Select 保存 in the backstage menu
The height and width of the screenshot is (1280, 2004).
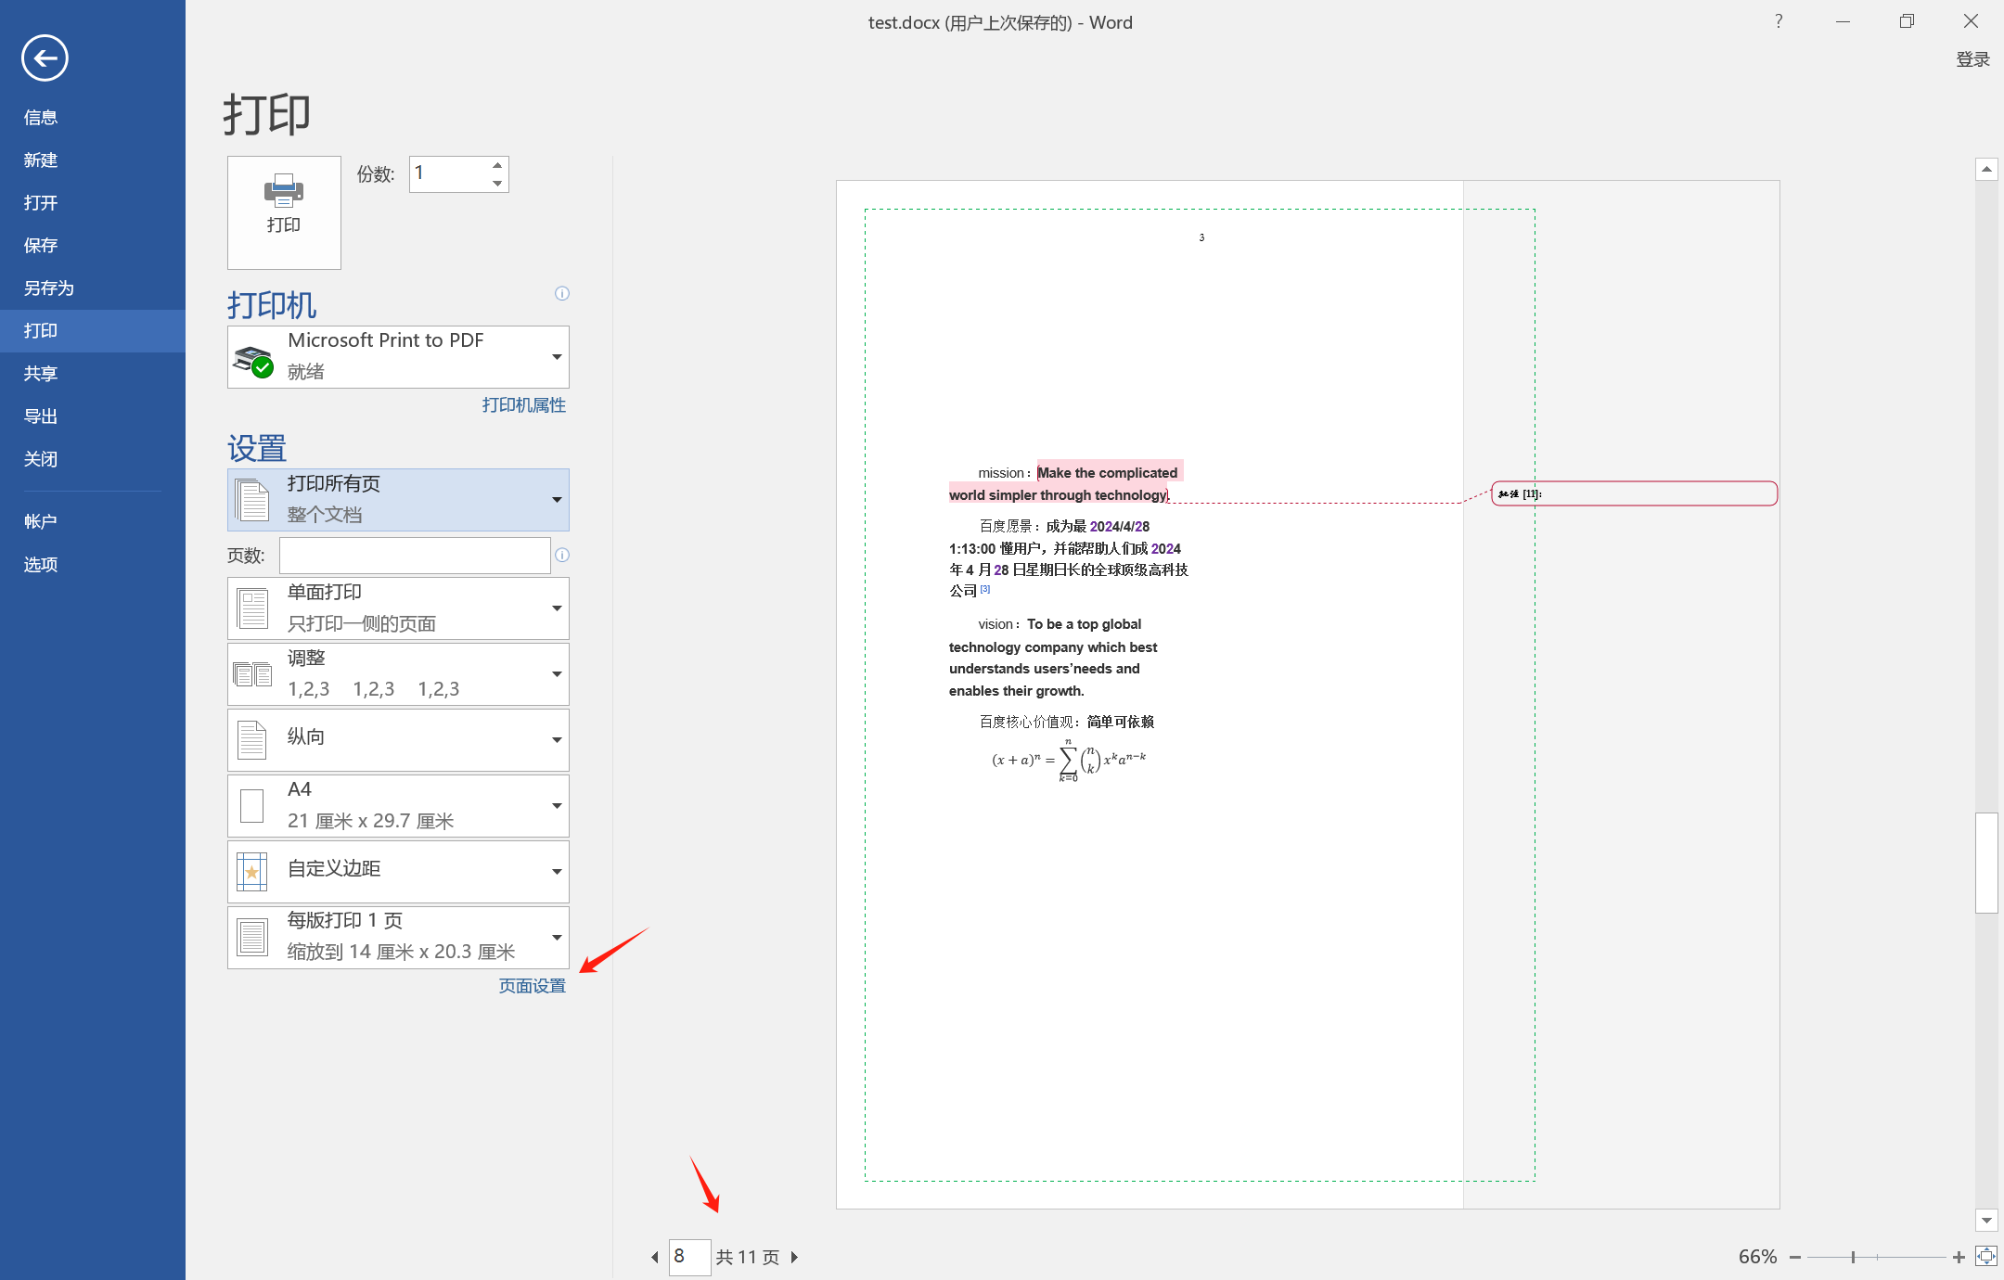93,246
